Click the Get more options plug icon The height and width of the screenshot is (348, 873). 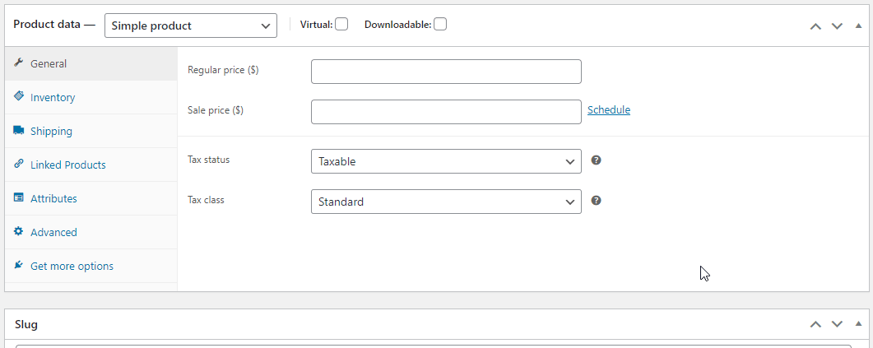point(18,266)
